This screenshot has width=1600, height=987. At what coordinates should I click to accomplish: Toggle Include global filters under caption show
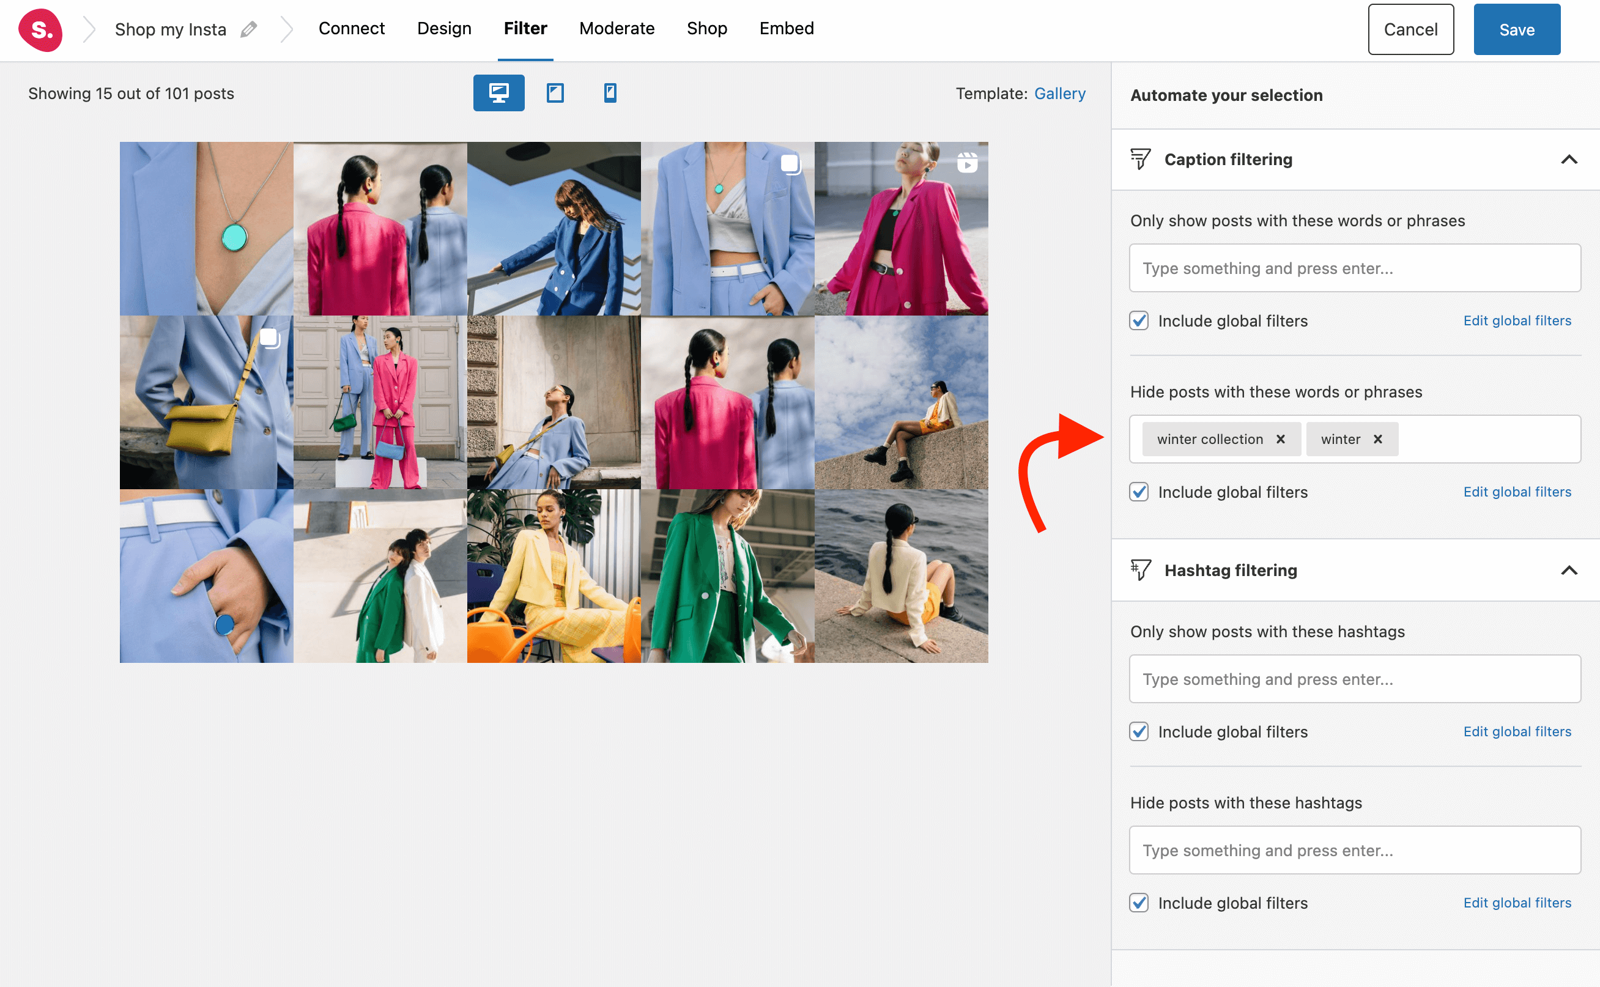[1139, 320]
